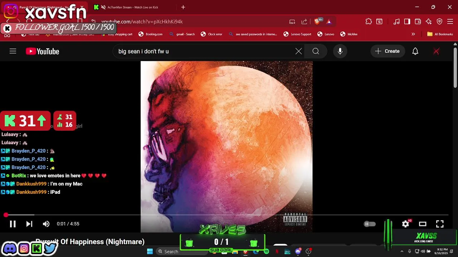Open Brave Rewards triangle icon
The height and width of the screenshot is (257, 458).
(329, 22)
